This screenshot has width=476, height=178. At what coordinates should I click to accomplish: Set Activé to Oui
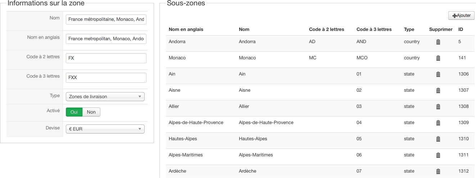point(74,112)
